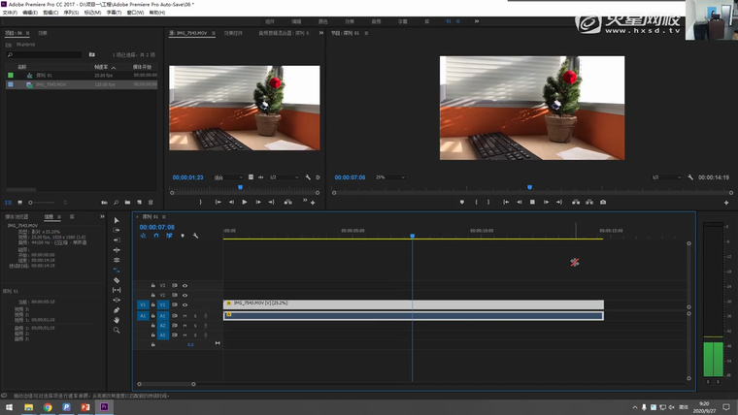Viewport: 738px width, 415px height.
Task: Click Add Marker icon in Program monitor
Action: [462, 202]
